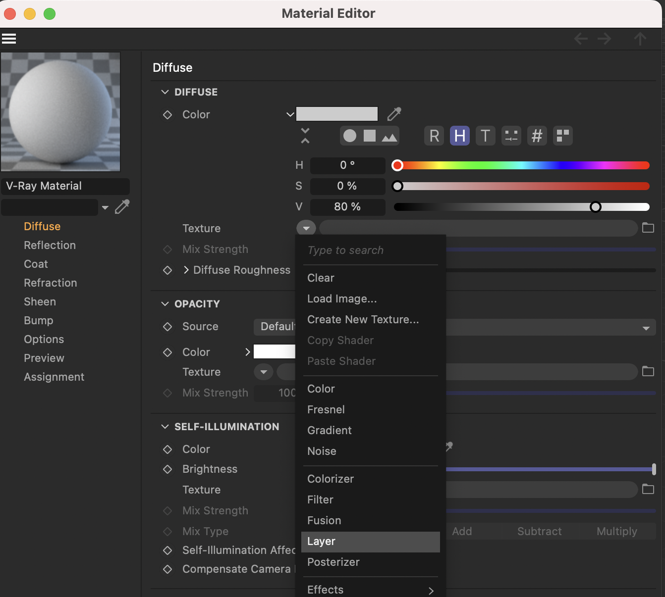The width and height of the screenshot is (665, 597).
Task: Select the color spectrum square icon
Action: click(370, 136)
